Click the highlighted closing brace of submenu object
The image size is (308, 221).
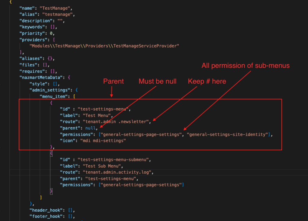51,191
